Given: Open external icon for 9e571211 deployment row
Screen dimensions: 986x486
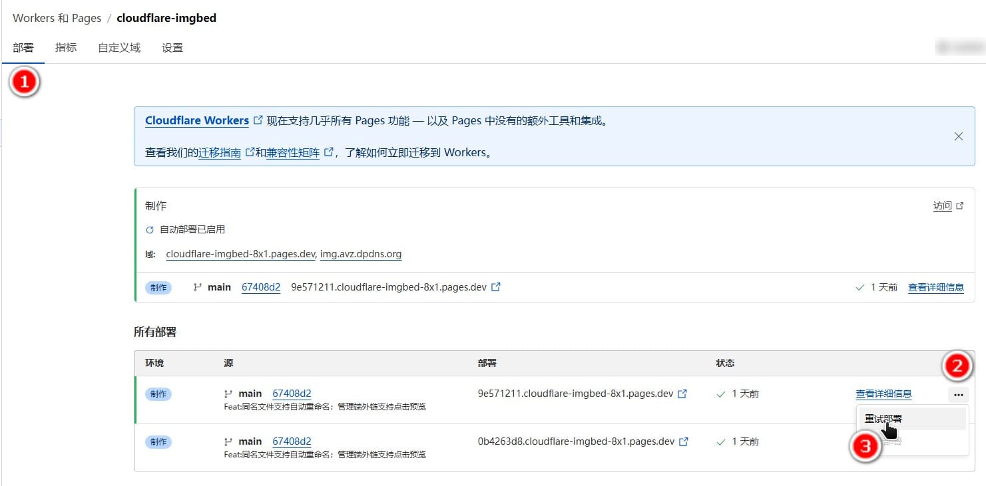Looking at the screenshot, I should click(x=682, y=394).
